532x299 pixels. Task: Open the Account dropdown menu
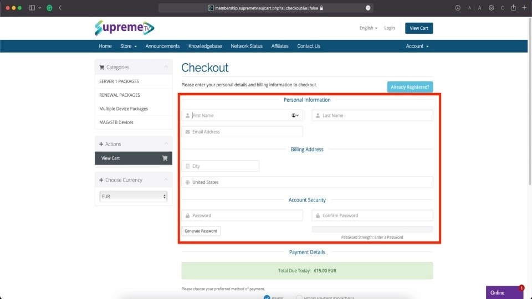[x=417, y=46]
